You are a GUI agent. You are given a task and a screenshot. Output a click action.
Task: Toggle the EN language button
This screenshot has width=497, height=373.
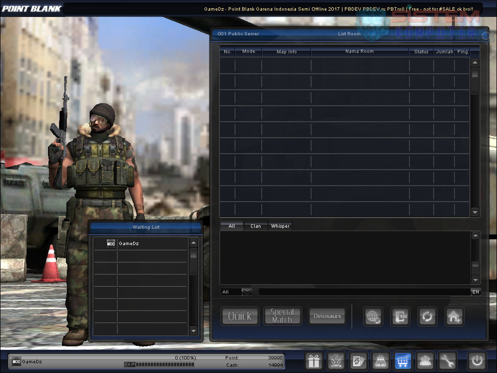(x=476, y=292)
